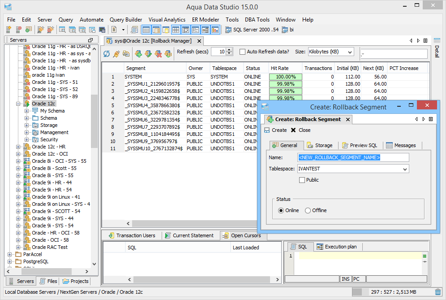
Task: Click the bar chart icon in main toolbar
Action: (215, 30)
